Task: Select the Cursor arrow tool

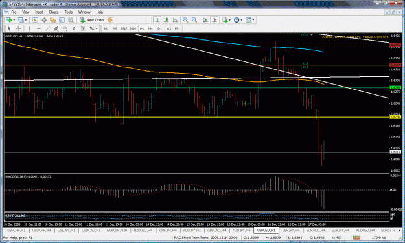Action: point(9,28)
